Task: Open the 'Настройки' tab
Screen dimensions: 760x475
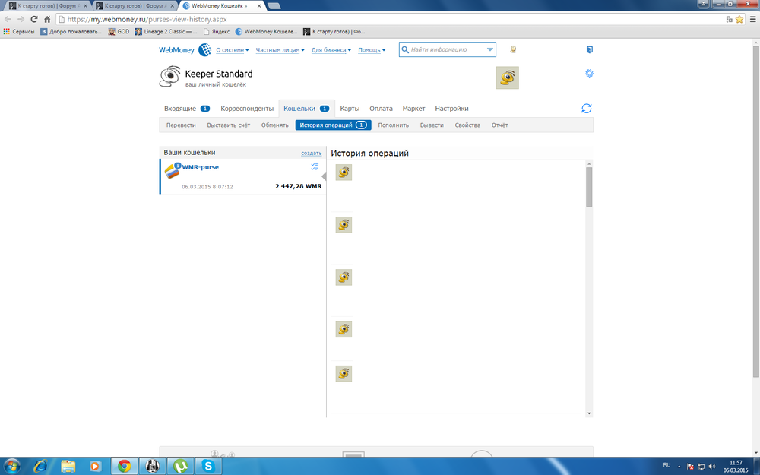Action: coord(451,109)
